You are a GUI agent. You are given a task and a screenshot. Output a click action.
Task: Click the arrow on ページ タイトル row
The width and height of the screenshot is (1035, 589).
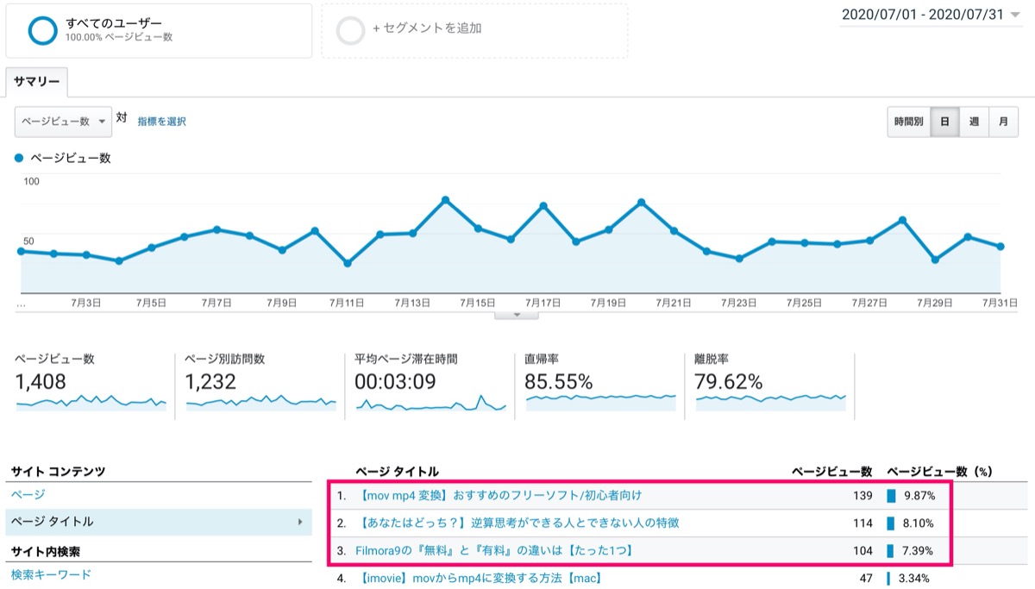[299, 522]
